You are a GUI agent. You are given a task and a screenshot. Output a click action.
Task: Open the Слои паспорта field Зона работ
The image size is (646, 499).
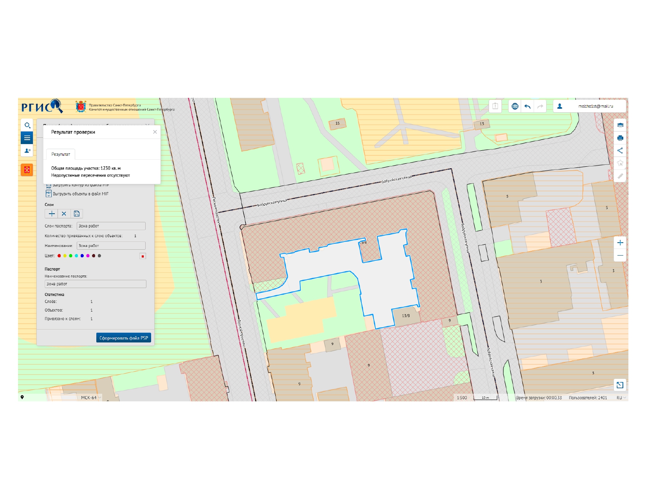111,226
